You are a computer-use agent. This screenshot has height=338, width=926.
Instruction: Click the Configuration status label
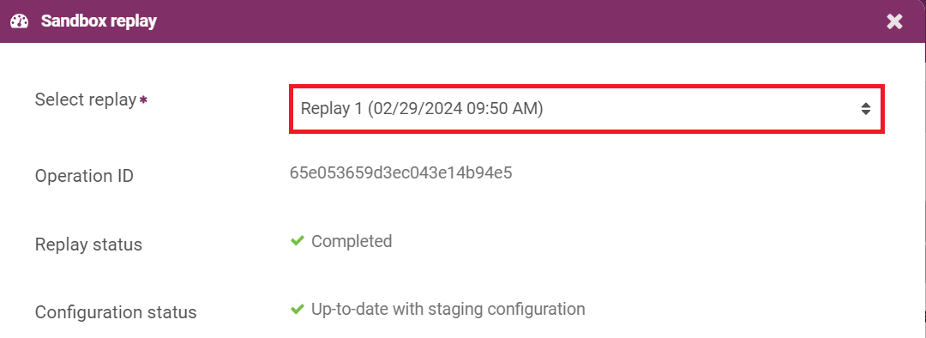point(116,312)
